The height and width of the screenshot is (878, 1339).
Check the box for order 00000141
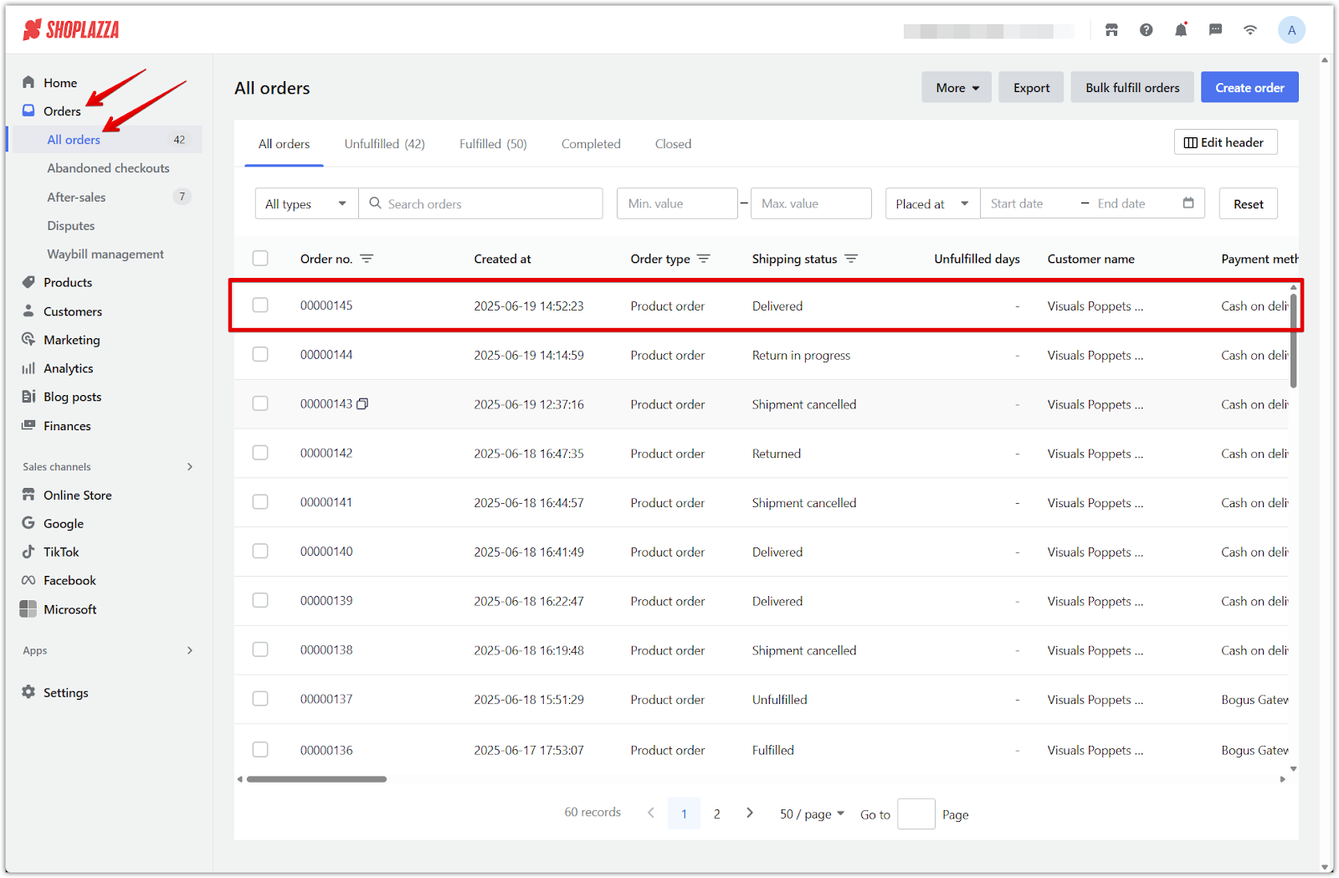coord(260,501)
